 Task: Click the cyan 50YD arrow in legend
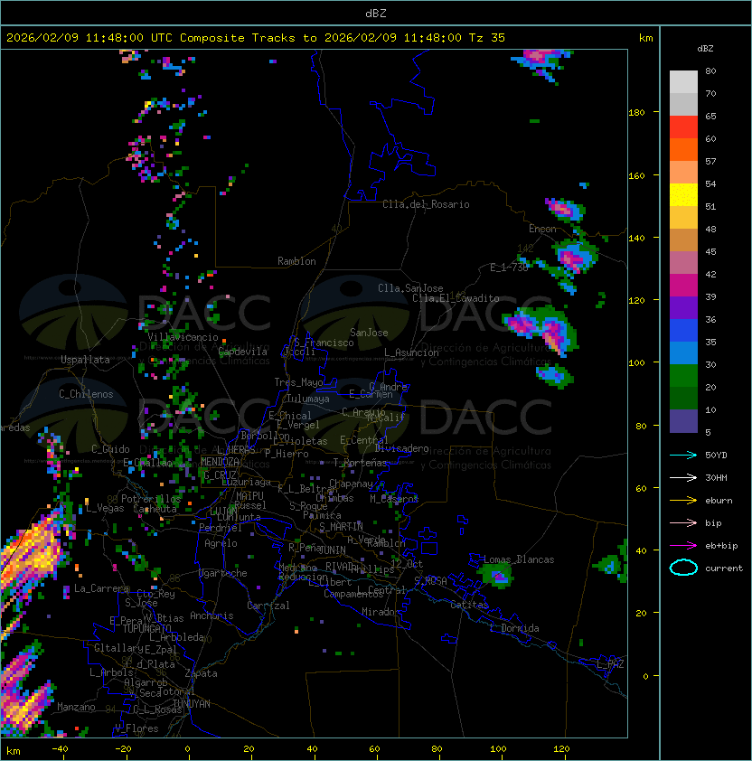pos(683,455)
